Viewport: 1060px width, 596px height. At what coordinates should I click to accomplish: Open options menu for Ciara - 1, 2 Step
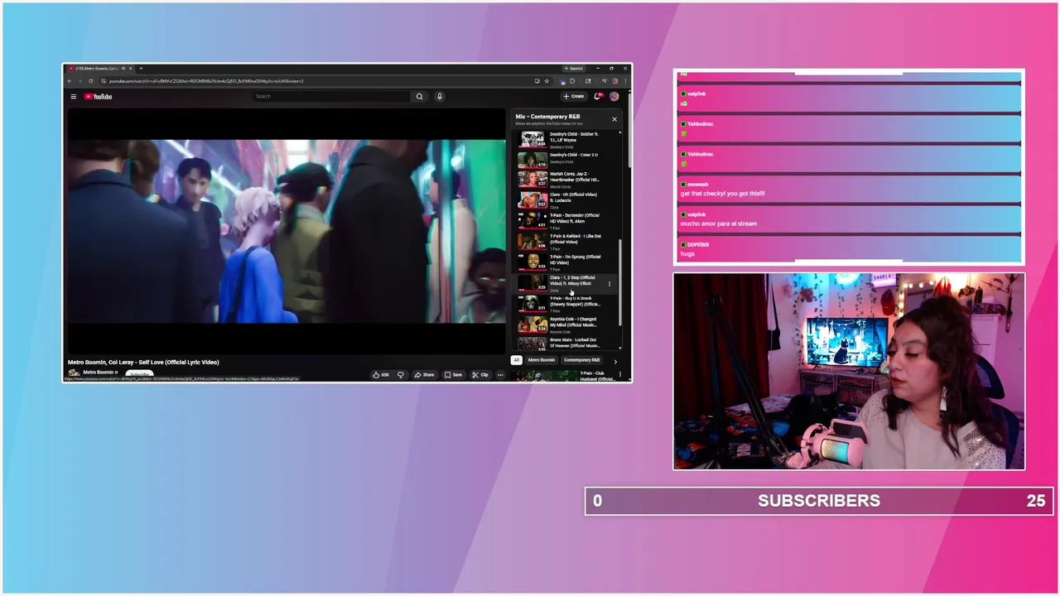[x=609, y=284]
